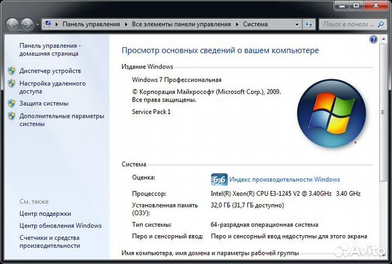Click the shield icon next to Диспетчер устройств
The width and height of the screenshot is (392, 264).
tap(11, 71)
